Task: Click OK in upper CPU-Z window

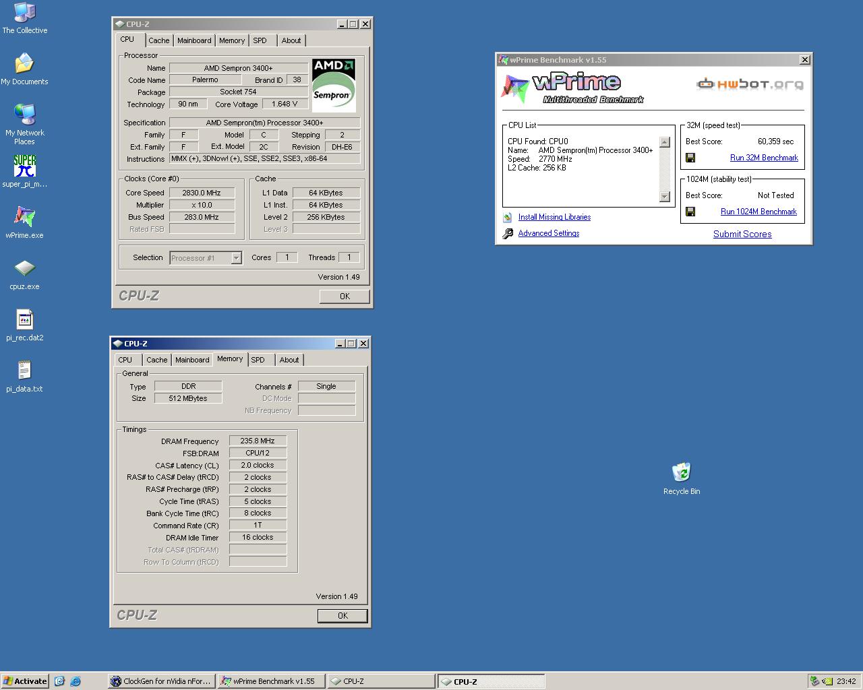Action: [345, 296]
